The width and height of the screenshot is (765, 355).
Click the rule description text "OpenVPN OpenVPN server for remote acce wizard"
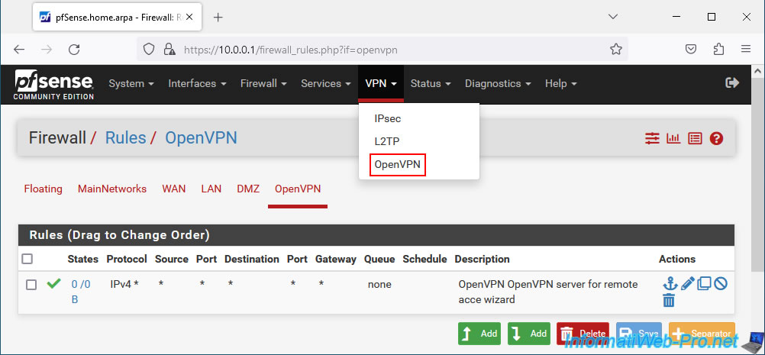pos(548,292)
